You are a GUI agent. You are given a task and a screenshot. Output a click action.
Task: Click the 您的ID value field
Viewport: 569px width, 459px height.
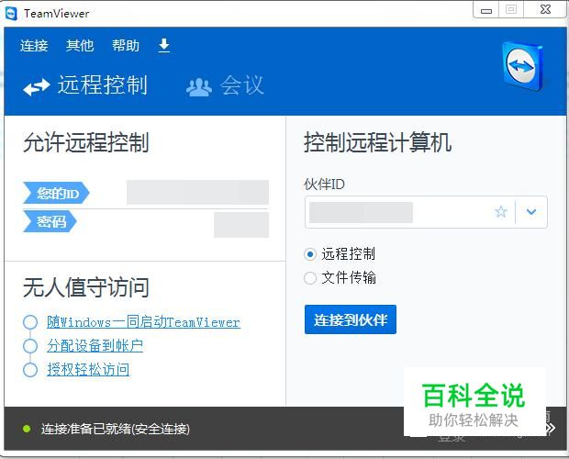pyautogui.click(x=197, y=192)
